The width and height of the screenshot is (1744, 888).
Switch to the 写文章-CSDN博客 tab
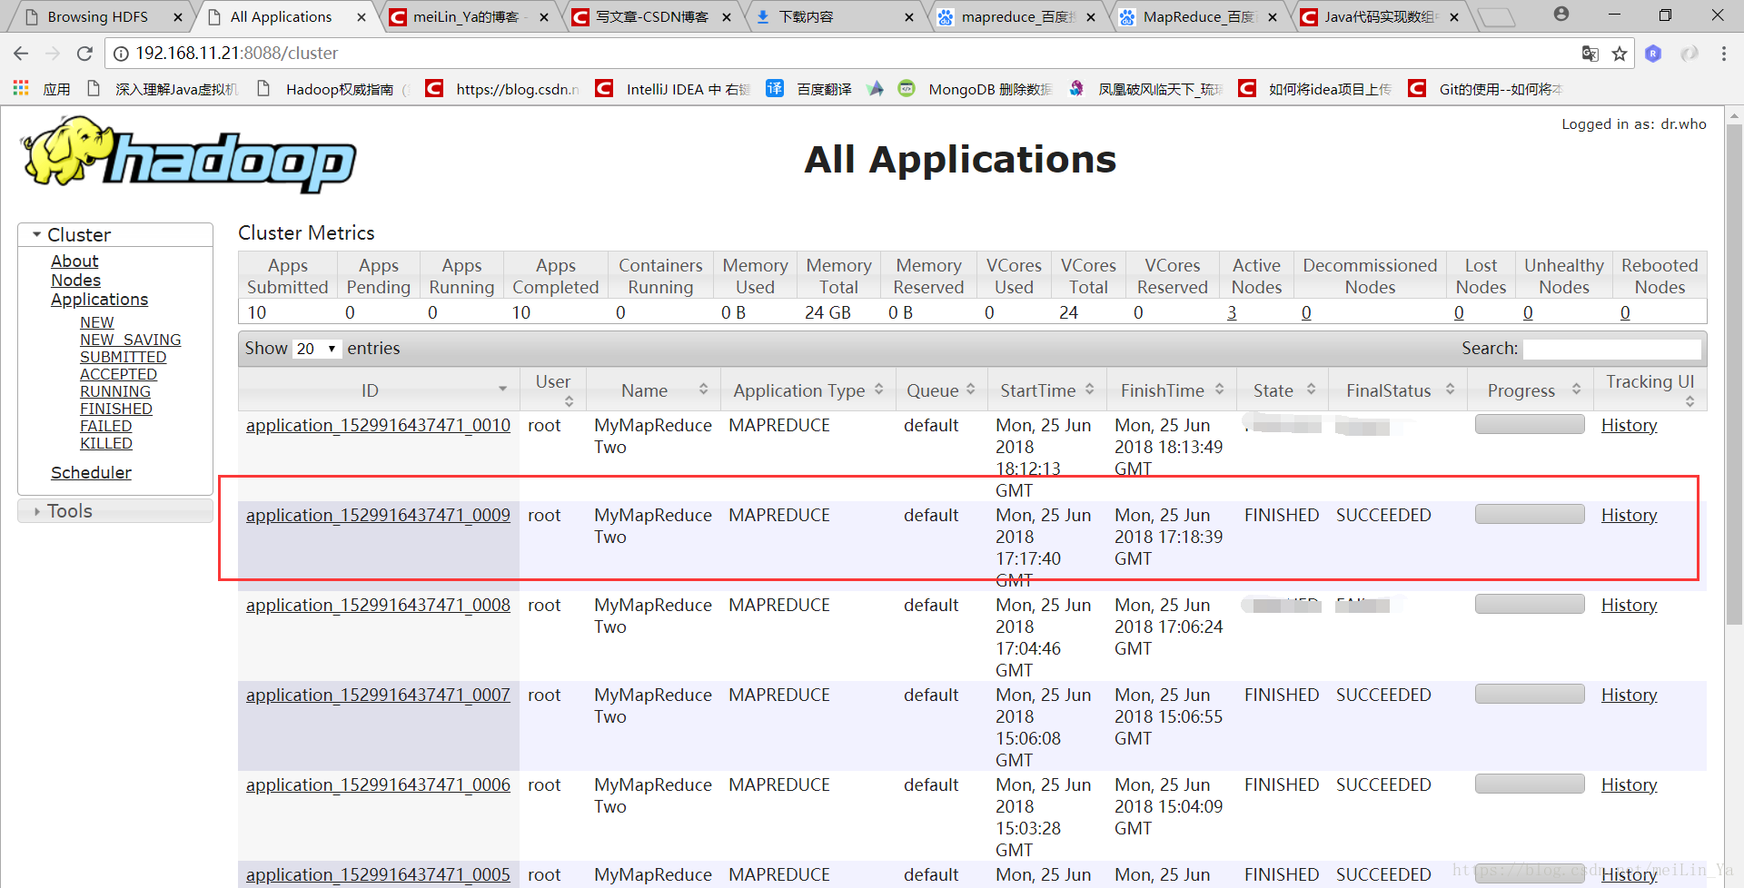coord(652,17)
